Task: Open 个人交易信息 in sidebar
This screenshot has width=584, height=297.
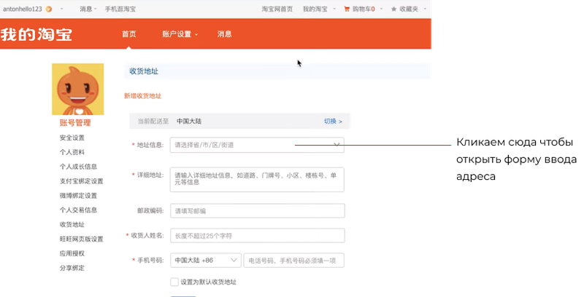Action: [x=78, y=210]
